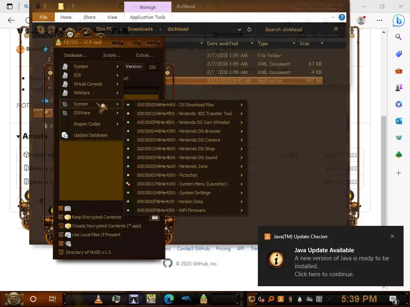Viewport: 410px width, 307px height.
Task: Toggle Use Local Files If Present checkbox
Action: tap(61, 235)
